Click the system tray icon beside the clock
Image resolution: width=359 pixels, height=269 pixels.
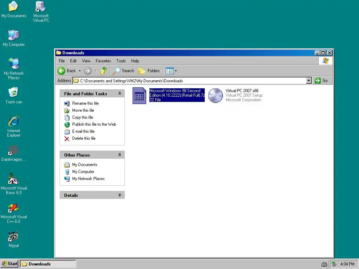point(334,264)
